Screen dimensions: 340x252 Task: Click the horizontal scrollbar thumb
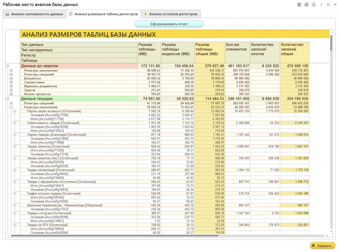[x=114, y=235]
